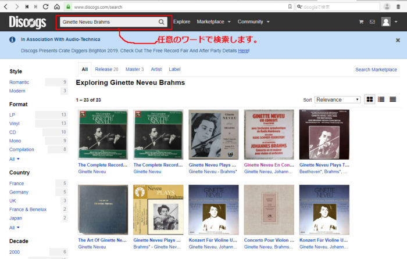The height and width of the screenshot is (259, 407).
Task: Filter results by Vinyl format
Action: point(15,124)
